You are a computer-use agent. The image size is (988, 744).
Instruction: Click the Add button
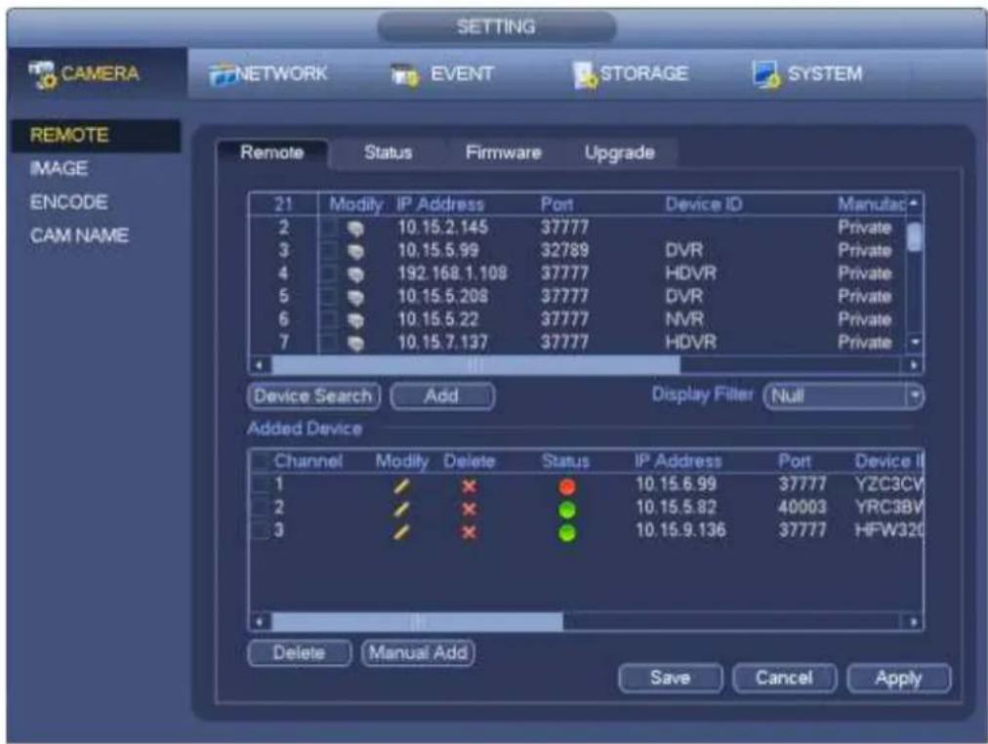pyautogui.click(x=442, y=396)
